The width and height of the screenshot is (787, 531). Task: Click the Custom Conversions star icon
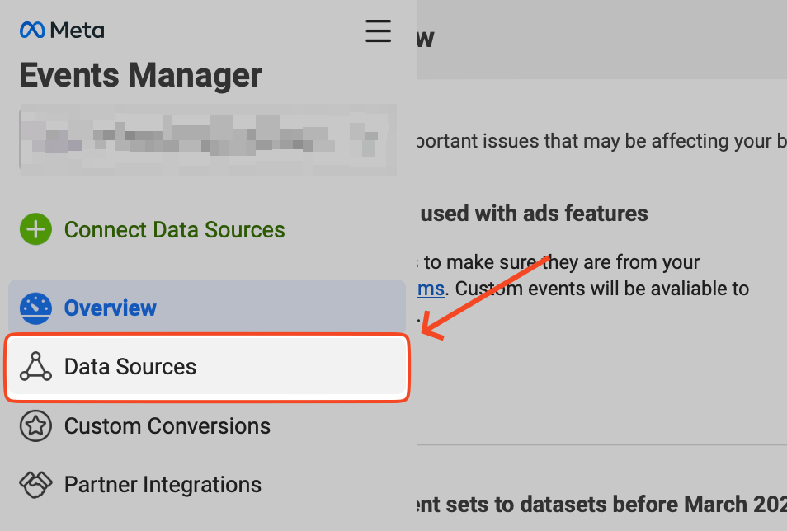35,425
